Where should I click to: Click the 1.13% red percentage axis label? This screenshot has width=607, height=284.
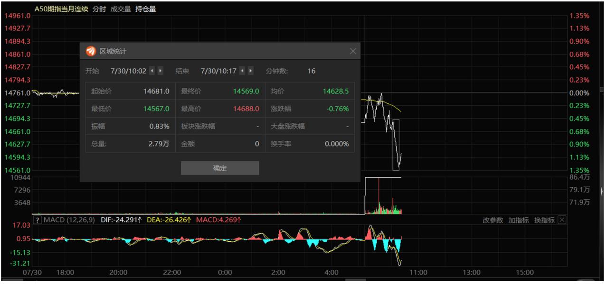tap(579, 28)
